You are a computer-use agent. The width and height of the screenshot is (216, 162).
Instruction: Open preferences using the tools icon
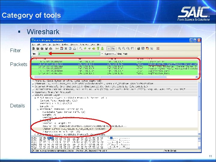point(152,49)
